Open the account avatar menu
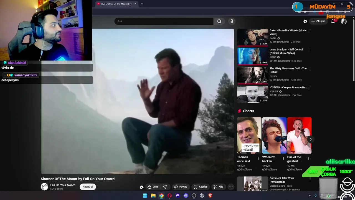 click(x=344, y=21)
